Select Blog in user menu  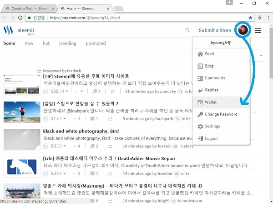pos(221,66)
